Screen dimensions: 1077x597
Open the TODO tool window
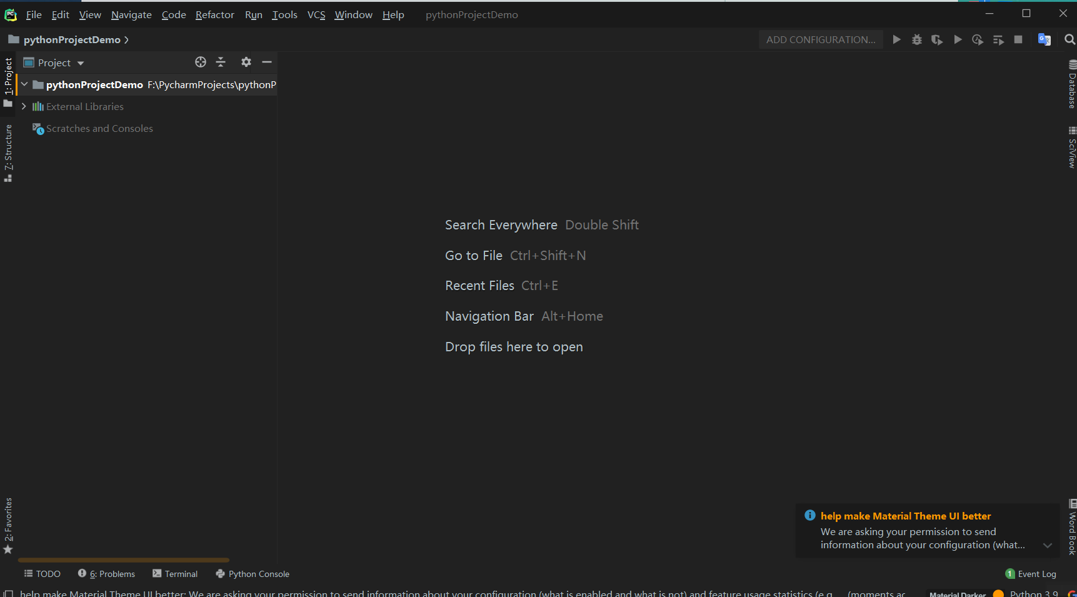pos(42,574)
